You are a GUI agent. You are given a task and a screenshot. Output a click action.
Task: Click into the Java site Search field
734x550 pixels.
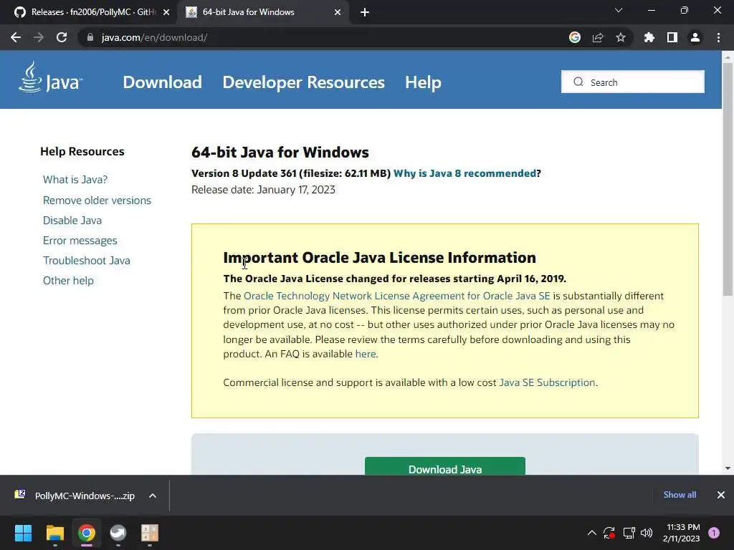point(632,82)
